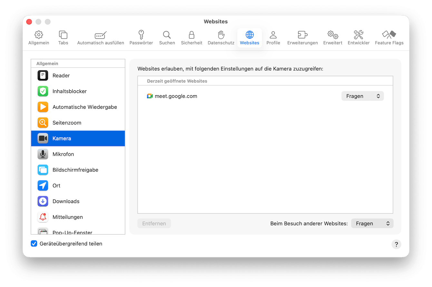
Task: Click the Erweiterungen puzzle icon
Action: coord(302,37)
